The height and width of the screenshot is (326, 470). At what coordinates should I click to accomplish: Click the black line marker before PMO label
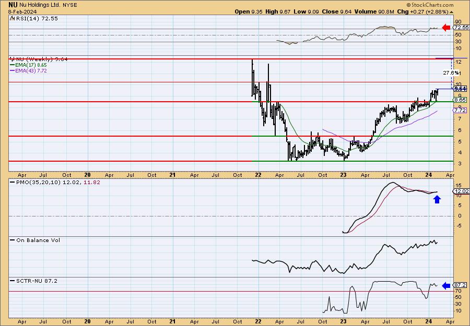(13, 182)
